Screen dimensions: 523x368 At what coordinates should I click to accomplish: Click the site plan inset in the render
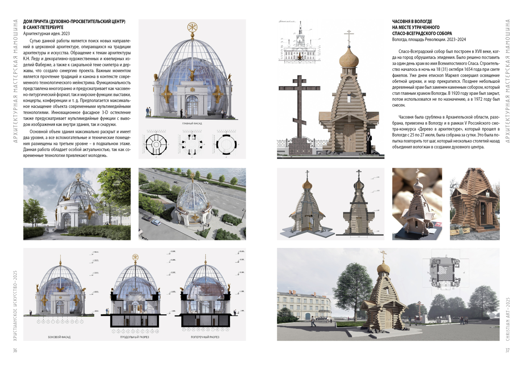click(x=445, y=273)
